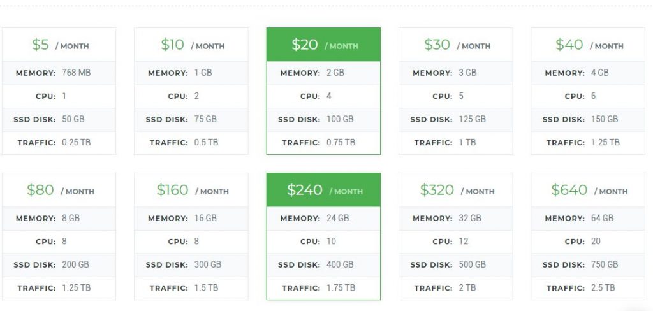
Task: Select the $40 / month plan header
Action: 588,45
